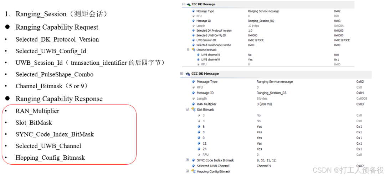
Task: Click the Slot Bitmask group icon
Action: click(x=193, y=110)
